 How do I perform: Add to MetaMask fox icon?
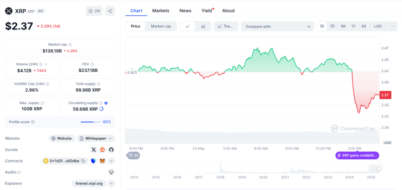pyautogui.click(x=102, y=161)
